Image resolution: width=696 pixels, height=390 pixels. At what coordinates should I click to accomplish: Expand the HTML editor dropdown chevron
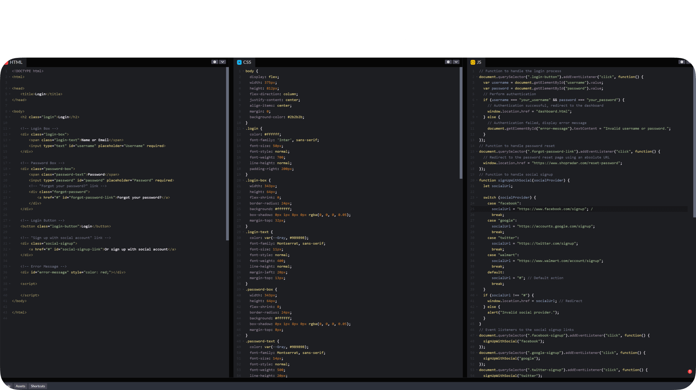click(x=223, y=62)
